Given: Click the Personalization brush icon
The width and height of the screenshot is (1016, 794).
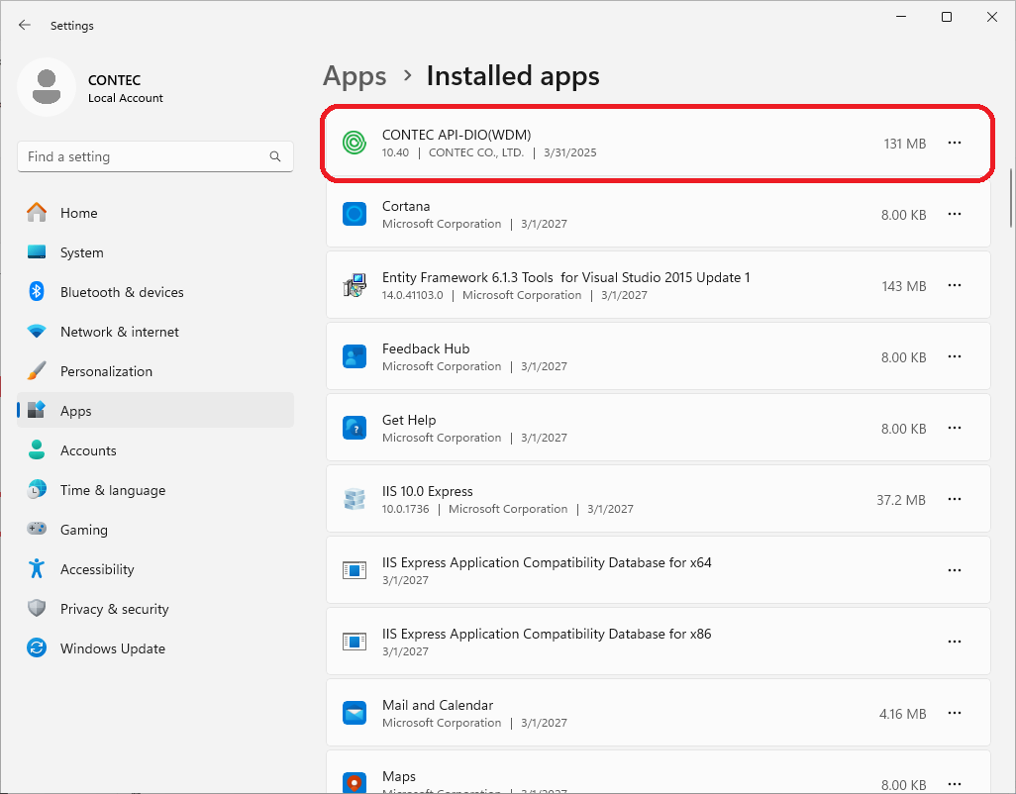Looking at the screenshot, I should (37, 370).
